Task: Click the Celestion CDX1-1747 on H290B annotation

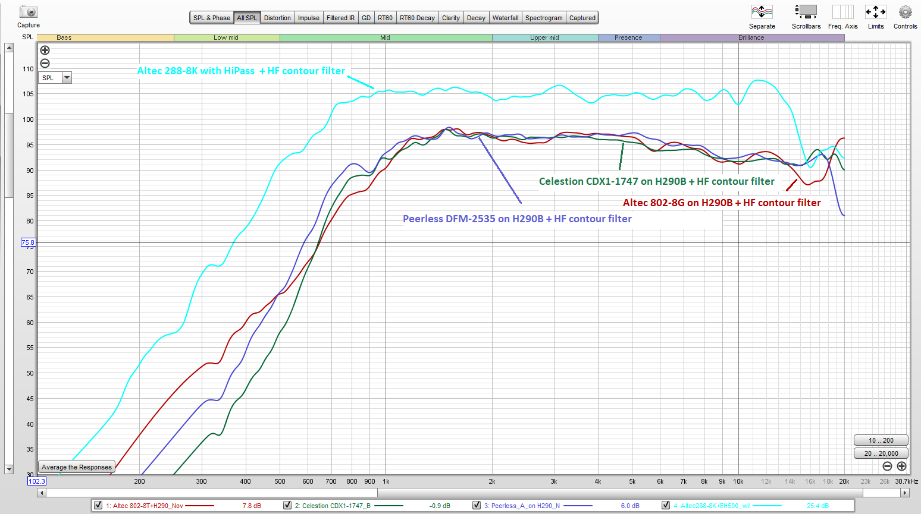Action: [657, 181]
